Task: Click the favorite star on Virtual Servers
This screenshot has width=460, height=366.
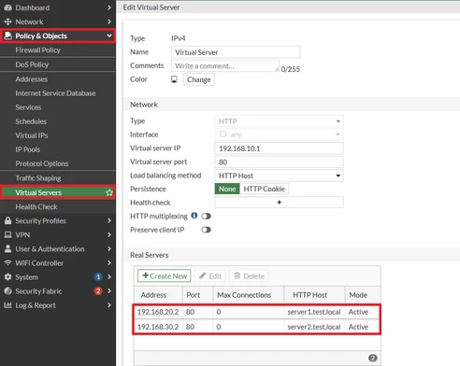Action: (109, 192)
